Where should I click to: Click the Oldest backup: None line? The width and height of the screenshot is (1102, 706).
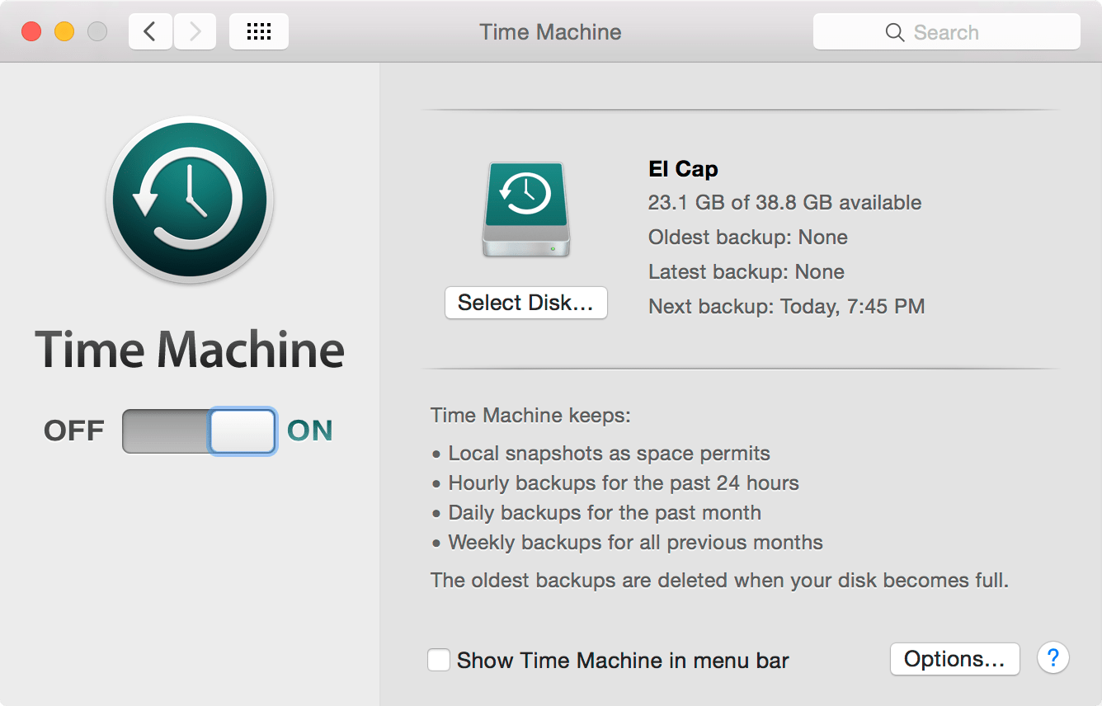[x=747, y=238]
